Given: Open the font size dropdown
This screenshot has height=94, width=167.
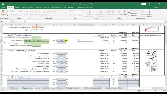Looking at the screenshot, I should point(25,11).
